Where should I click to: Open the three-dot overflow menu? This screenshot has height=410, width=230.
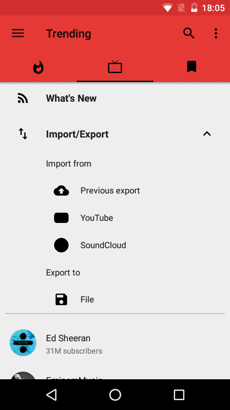tap(216, 33)
